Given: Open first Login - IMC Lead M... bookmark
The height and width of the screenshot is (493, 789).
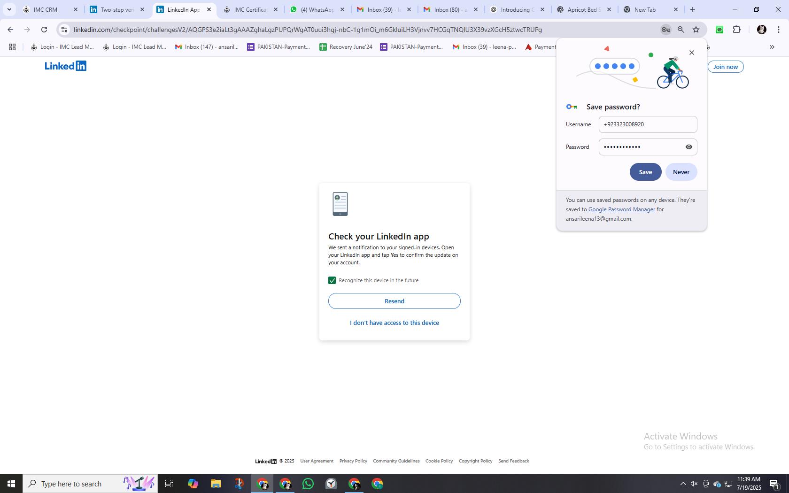Looking at the screenshot, I should [62, 47].
